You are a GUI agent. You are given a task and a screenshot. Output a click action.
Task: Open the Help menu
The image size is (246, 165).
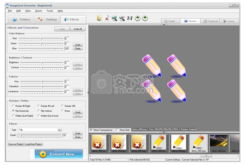[60, 11]
